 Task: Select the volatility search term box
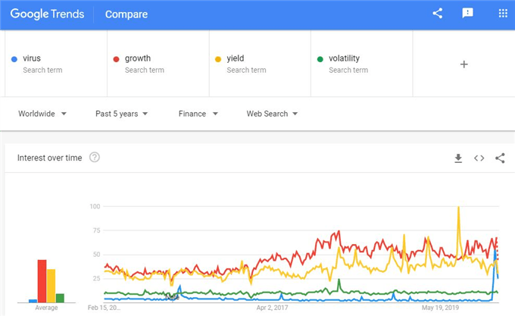361,64
